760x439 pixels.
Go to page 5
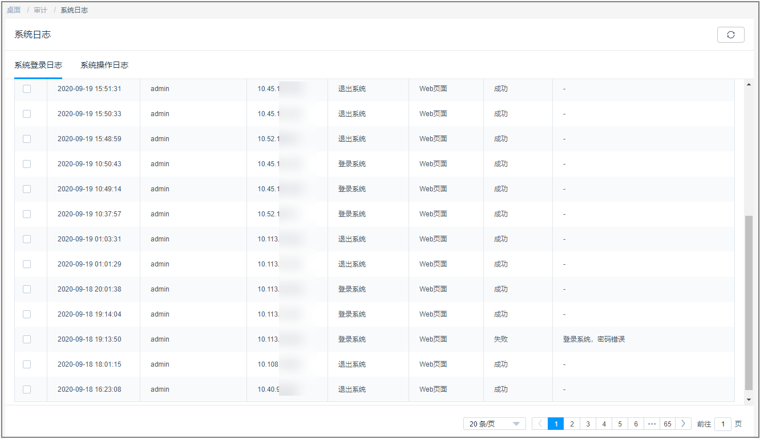pyautogui.click(x=620, y=424)
